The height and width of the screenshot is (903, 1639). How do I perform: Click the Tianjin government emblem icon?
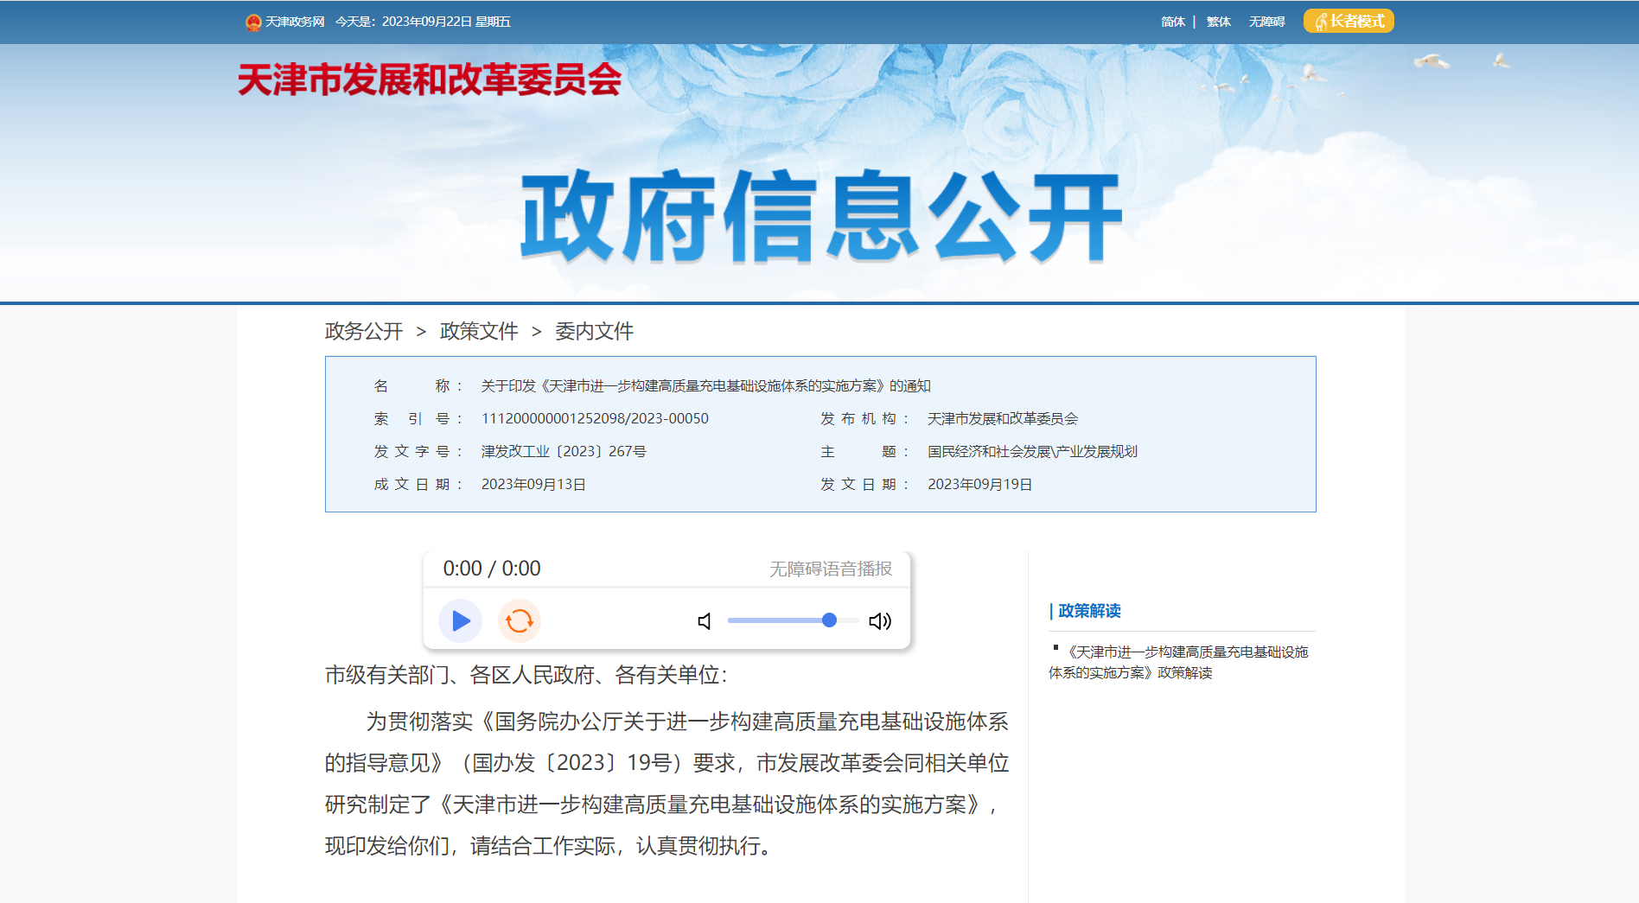click(x=252, y=22)
